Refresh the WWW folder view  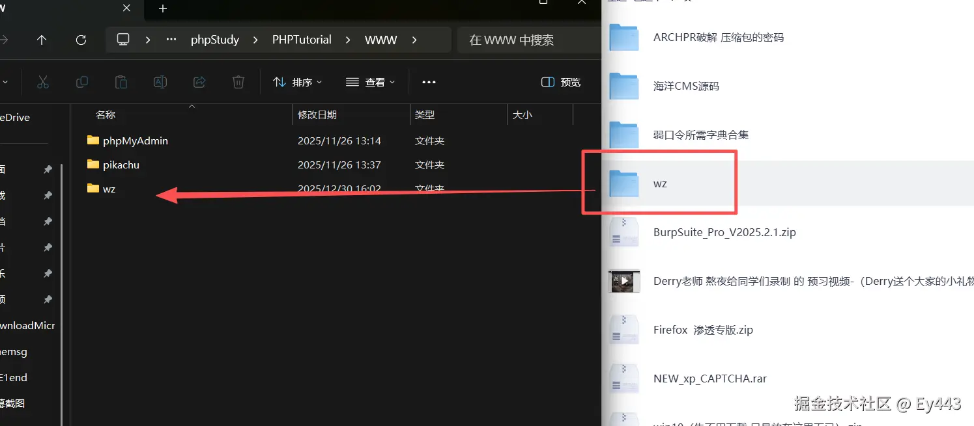[81, 40]
